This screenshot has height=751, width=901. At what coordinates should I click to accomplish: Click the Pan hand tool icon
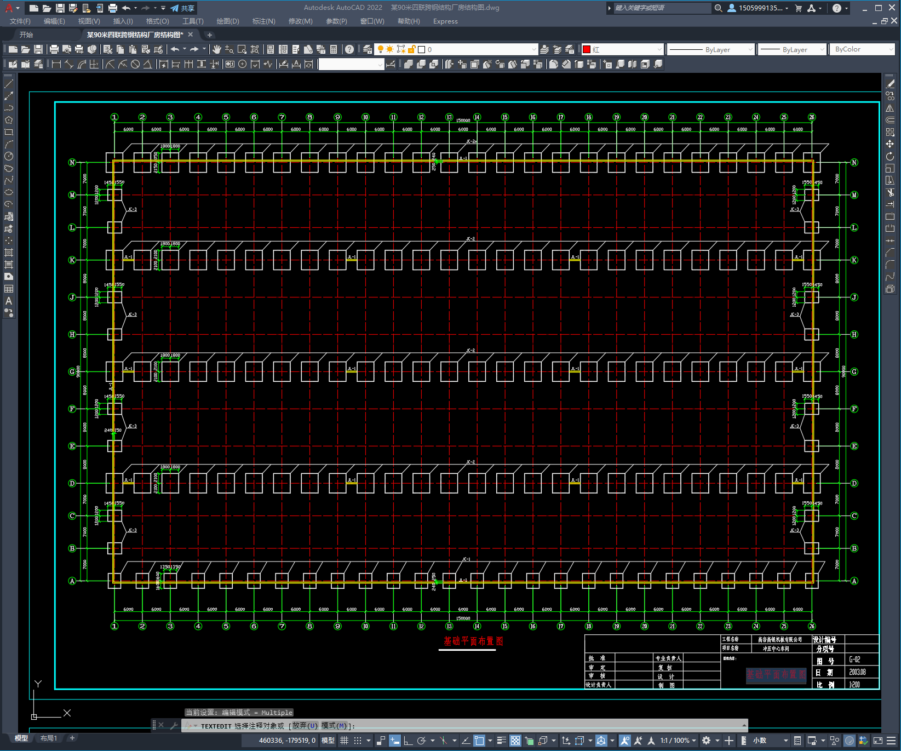tap(217, 49)
